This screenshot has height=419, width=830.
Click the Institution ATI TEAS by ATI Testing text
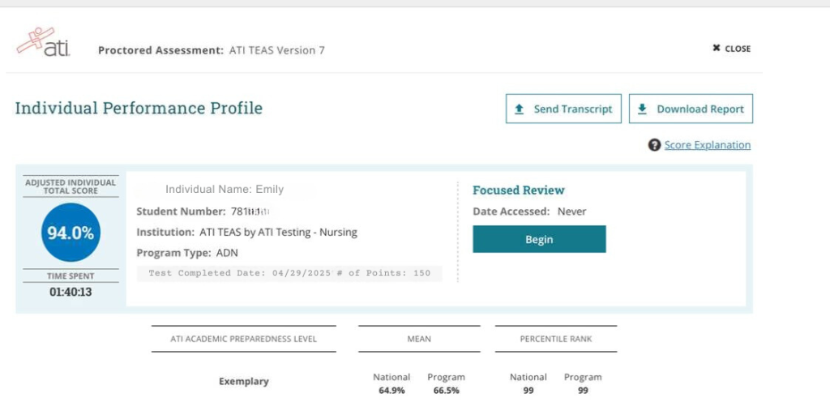point(246,233)
